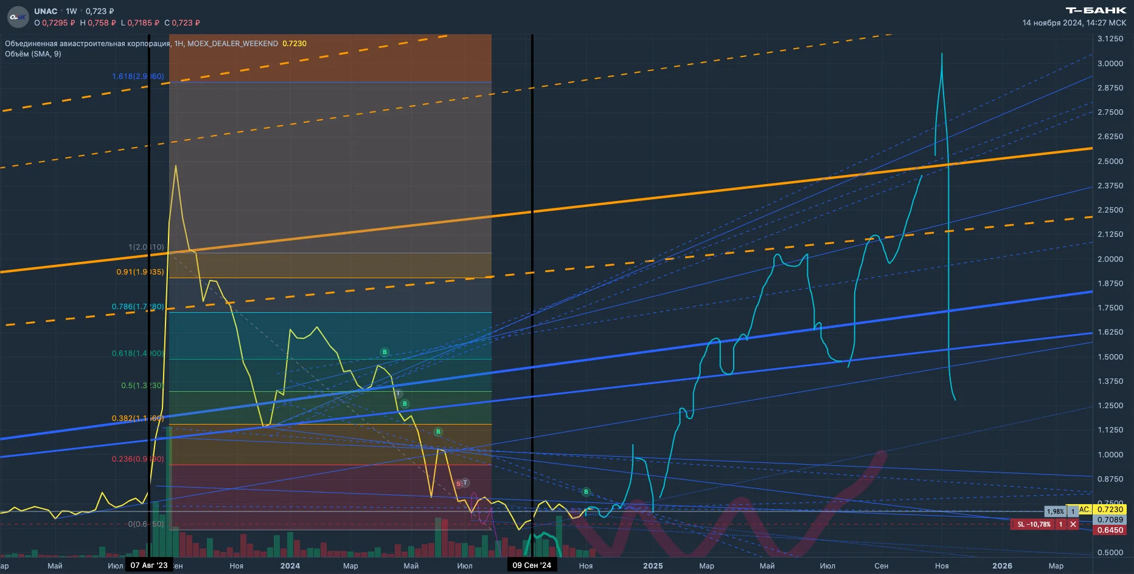Open the UNAC ticker symbol selector
This screenshot has width=1134, height=574.
coord(46,11)
